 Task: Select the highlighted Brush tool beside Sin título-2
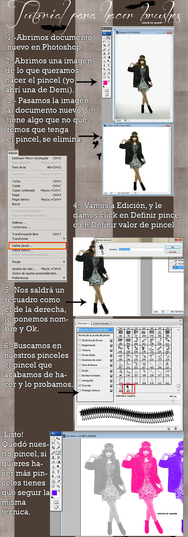coord(58,453)
